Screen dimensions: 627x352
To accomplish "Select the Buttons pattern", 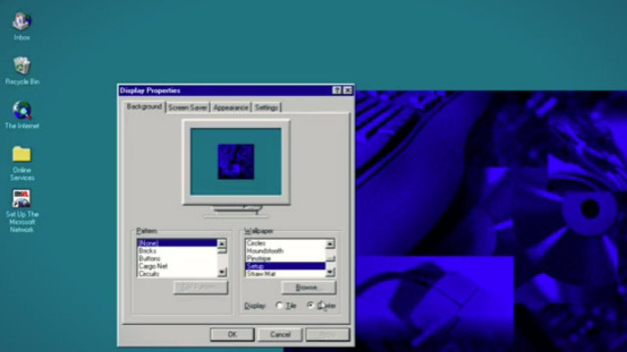I will 177,258.
